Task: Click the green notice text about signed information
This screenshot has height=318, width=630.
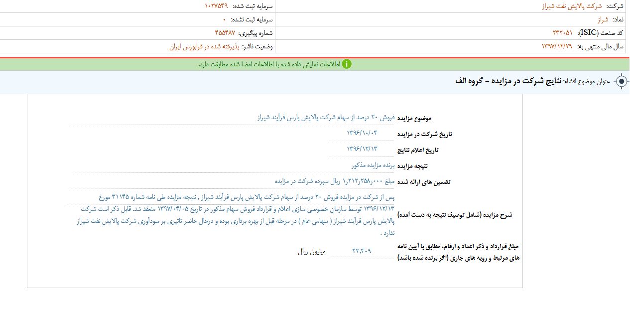Action: [269, 64]
